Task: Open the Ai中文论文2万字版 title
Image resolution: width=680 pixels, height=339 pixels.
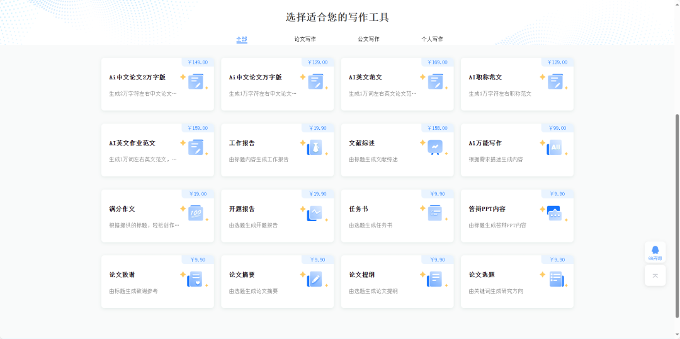Action: pyautogui.click(x=137, y=78)
